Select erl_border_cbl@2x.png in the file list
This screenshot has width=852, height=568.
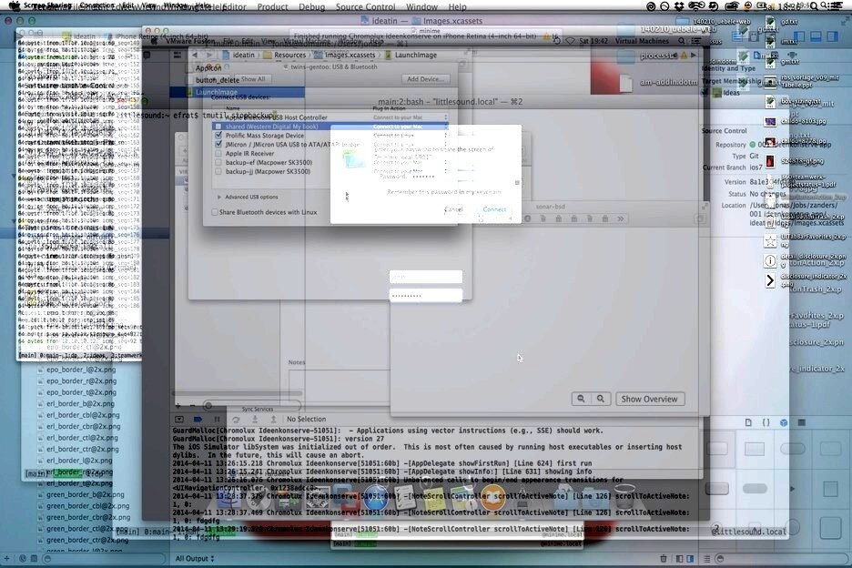[x=83, y=415]
